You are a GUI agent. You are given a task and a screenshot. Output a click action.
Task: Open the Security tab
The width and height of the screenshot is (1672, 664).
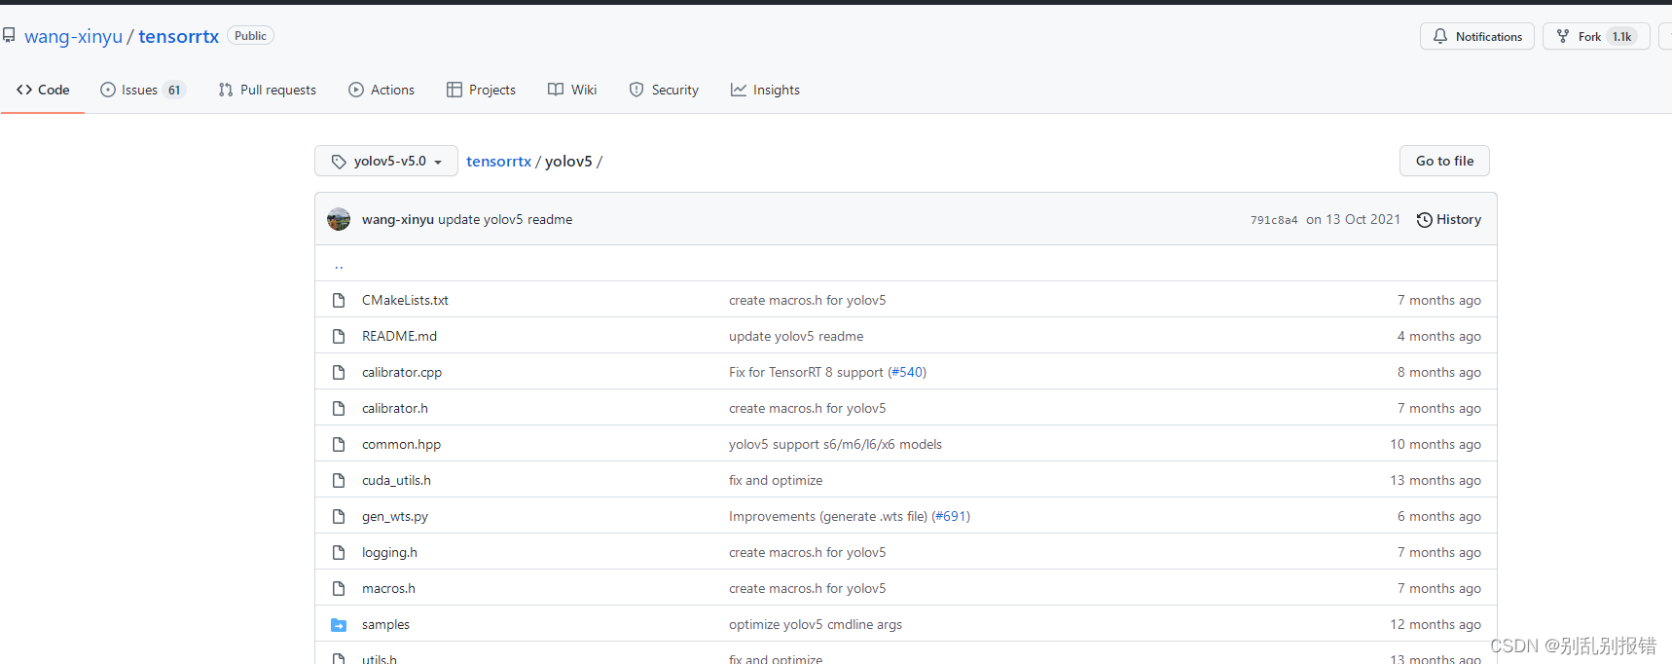coord(664,90)
